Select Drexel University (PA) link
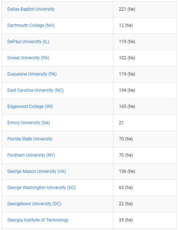The image size is (178, 230). [28, 58]
